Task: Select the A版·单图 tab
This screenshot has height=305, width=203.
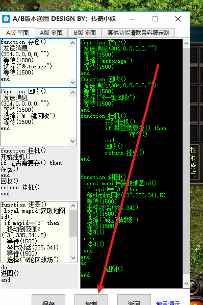Action: coord(17,33)
